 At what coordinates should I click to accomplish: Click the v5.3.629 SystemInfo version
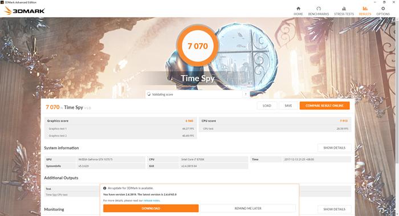pos(83,166)
